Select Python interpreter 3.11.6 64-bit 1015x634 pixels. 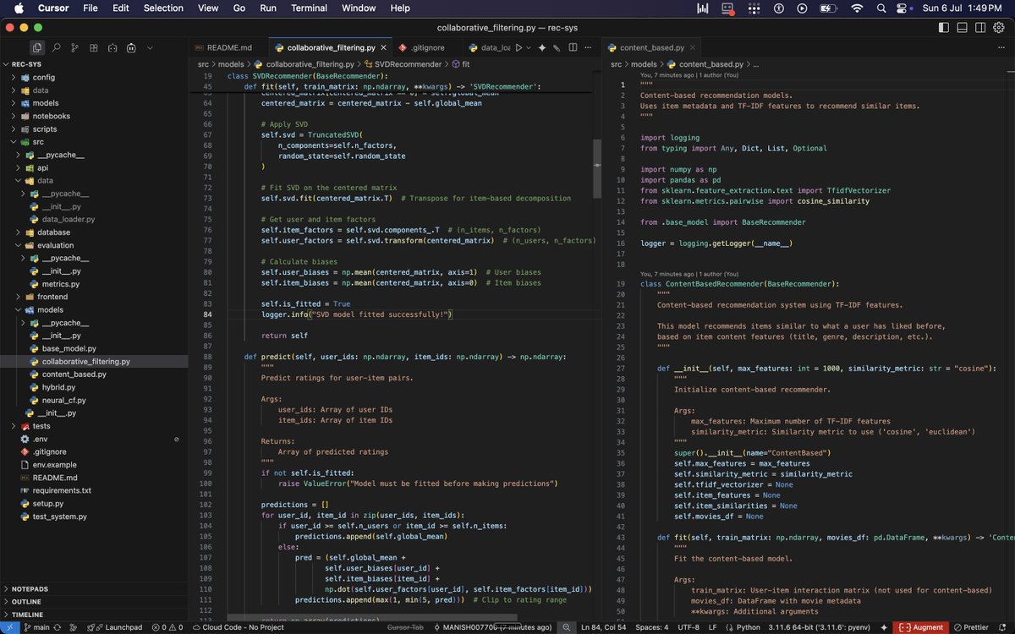819,627
